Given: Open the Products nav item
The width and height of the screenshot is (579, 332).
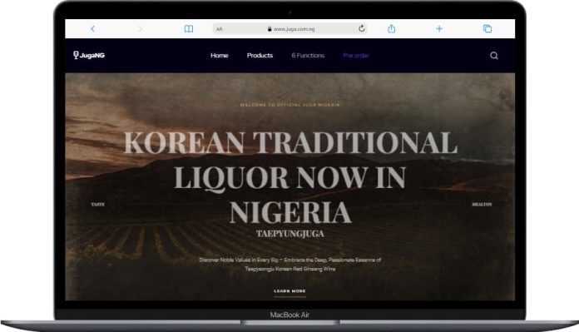Looking at the screenshot, I should [260, 56].
